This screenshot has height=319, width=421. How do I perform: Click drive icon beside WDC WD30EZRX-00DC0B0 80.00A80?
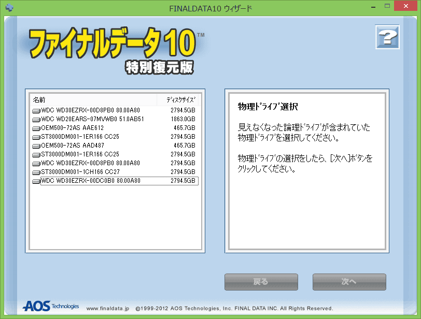tap(36, 181)
